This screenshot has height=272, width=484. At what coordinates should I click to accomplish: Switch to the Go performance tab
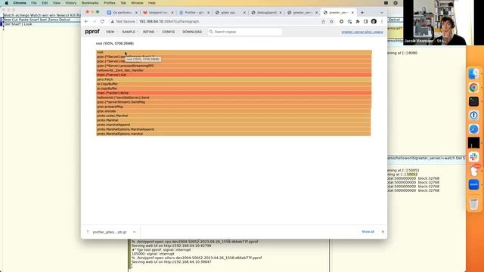point(123,13)
